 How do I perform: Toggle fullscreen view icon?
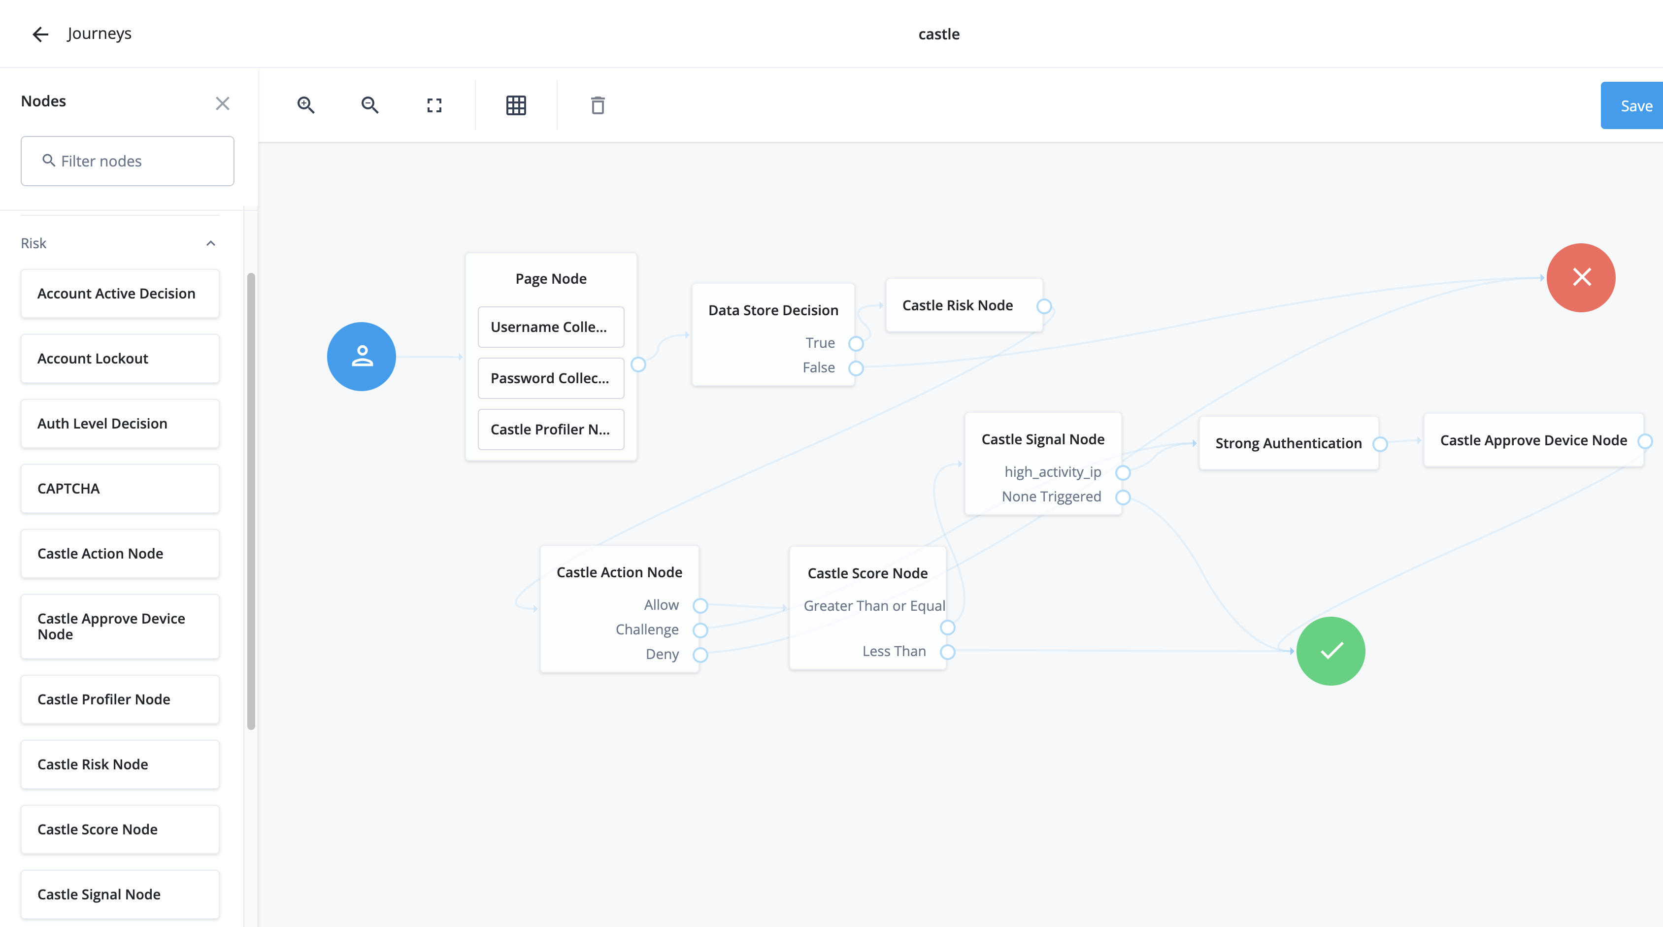[x=434, y=105]
